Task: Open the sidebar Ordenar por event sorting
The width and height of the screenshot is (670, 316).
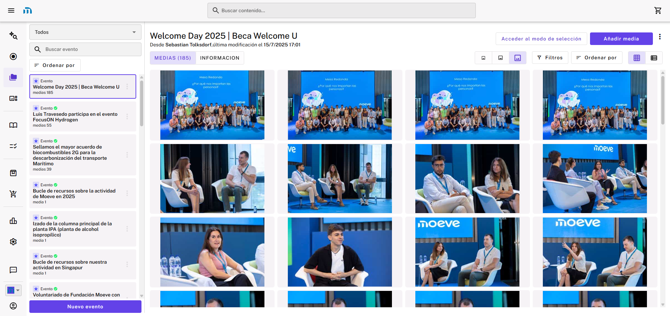Action: (55, 65)
